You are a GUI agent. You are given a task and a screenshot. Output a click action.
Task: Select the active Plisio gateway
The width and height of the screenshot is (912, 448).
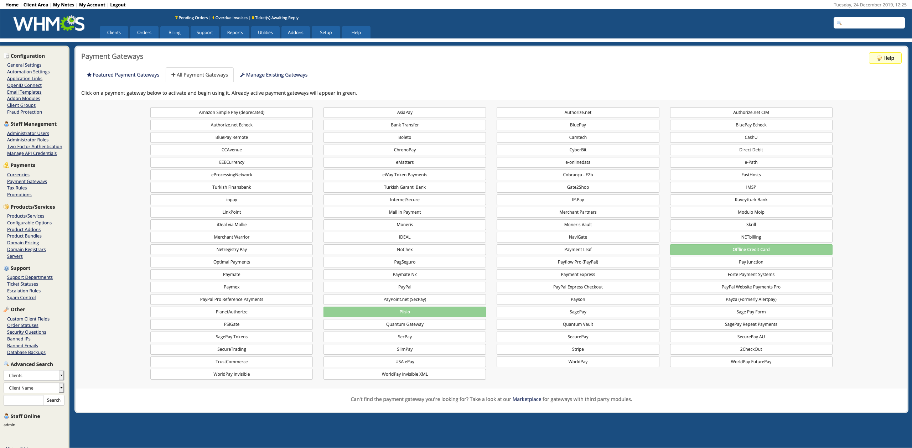pyautogui.click(x=405, y=312)
